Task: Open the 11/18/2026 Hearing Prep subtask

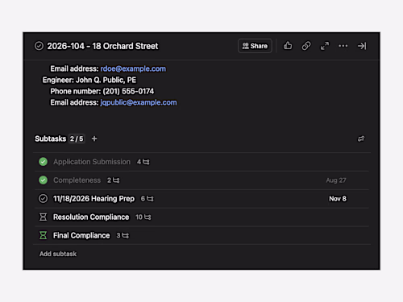Action: tap(93, 199)
